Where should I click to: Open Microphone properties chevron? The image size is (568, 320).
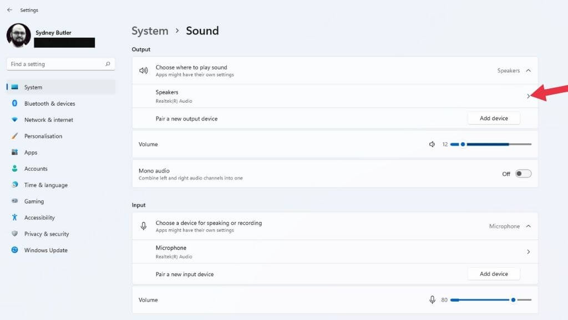click(x=528, y=252)
